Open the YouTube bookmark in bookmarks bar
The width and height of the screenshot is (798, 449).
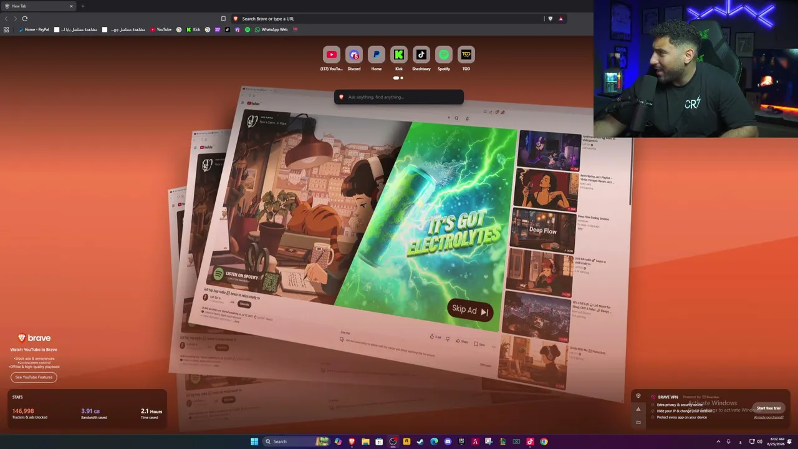(161, 29)
